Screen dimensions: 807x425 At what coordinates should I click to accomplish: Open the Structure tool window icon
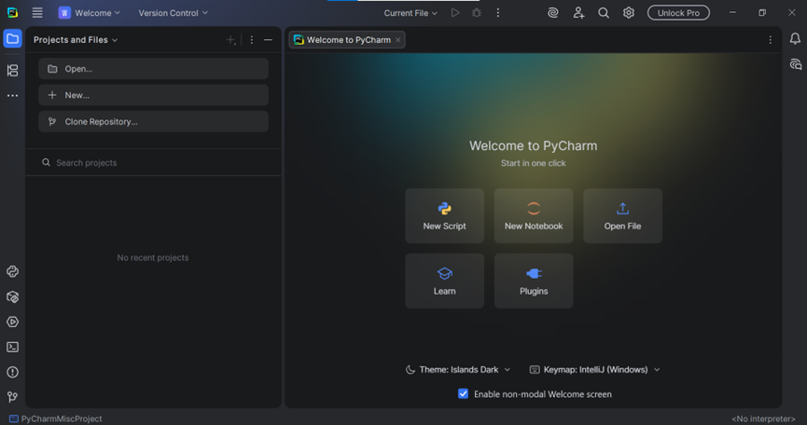[12, 71]
